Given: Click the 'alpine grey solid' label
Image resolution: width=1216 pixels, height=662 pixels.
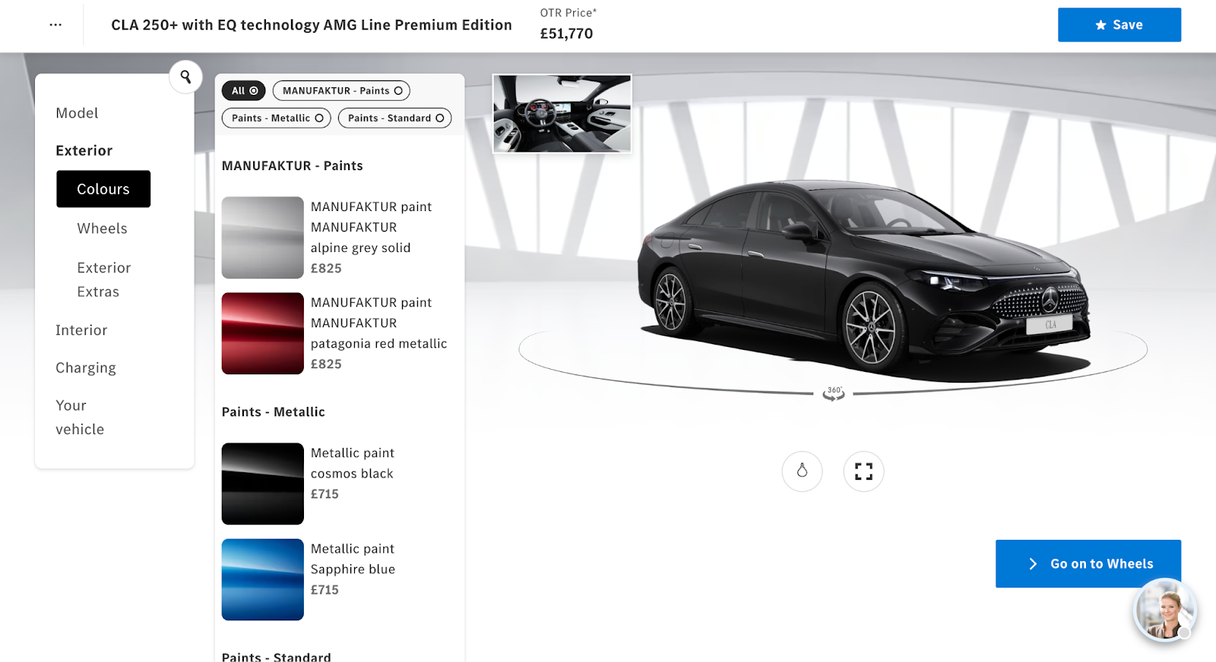Looking at the screenshot, I should (360, 247).
